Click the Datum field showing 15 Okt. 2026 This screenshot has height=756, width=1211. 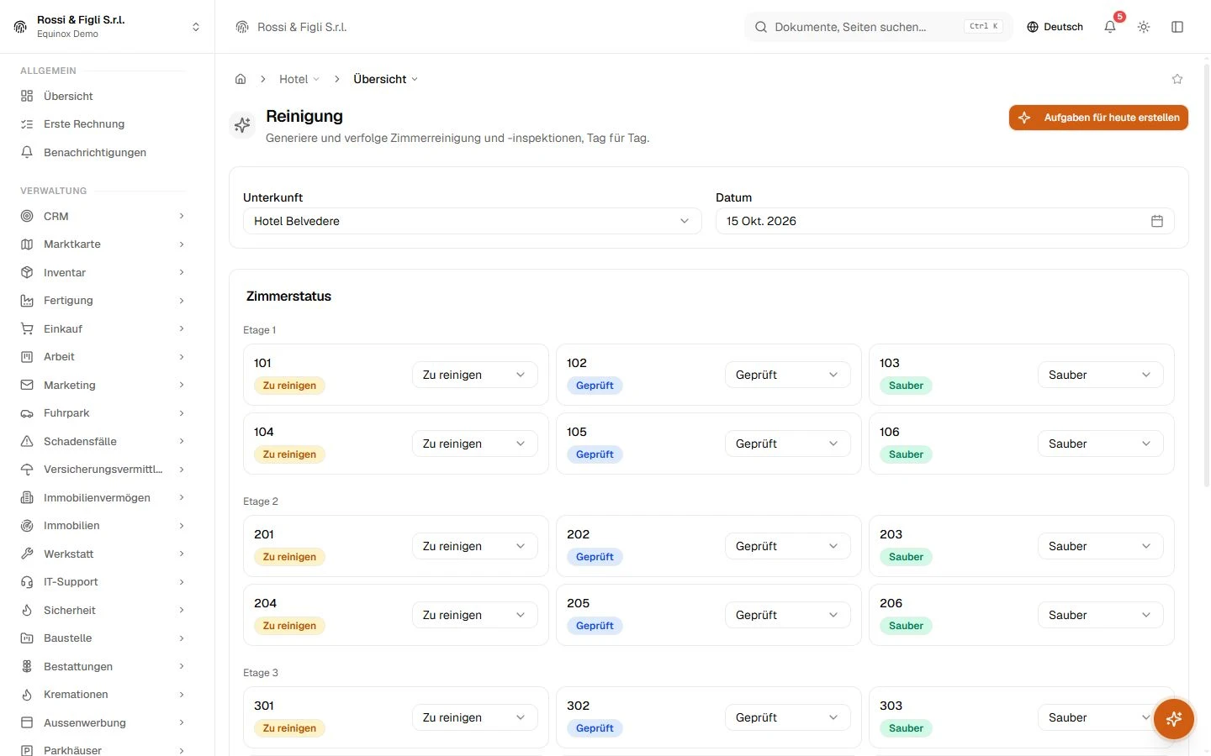tap(944, 221)
